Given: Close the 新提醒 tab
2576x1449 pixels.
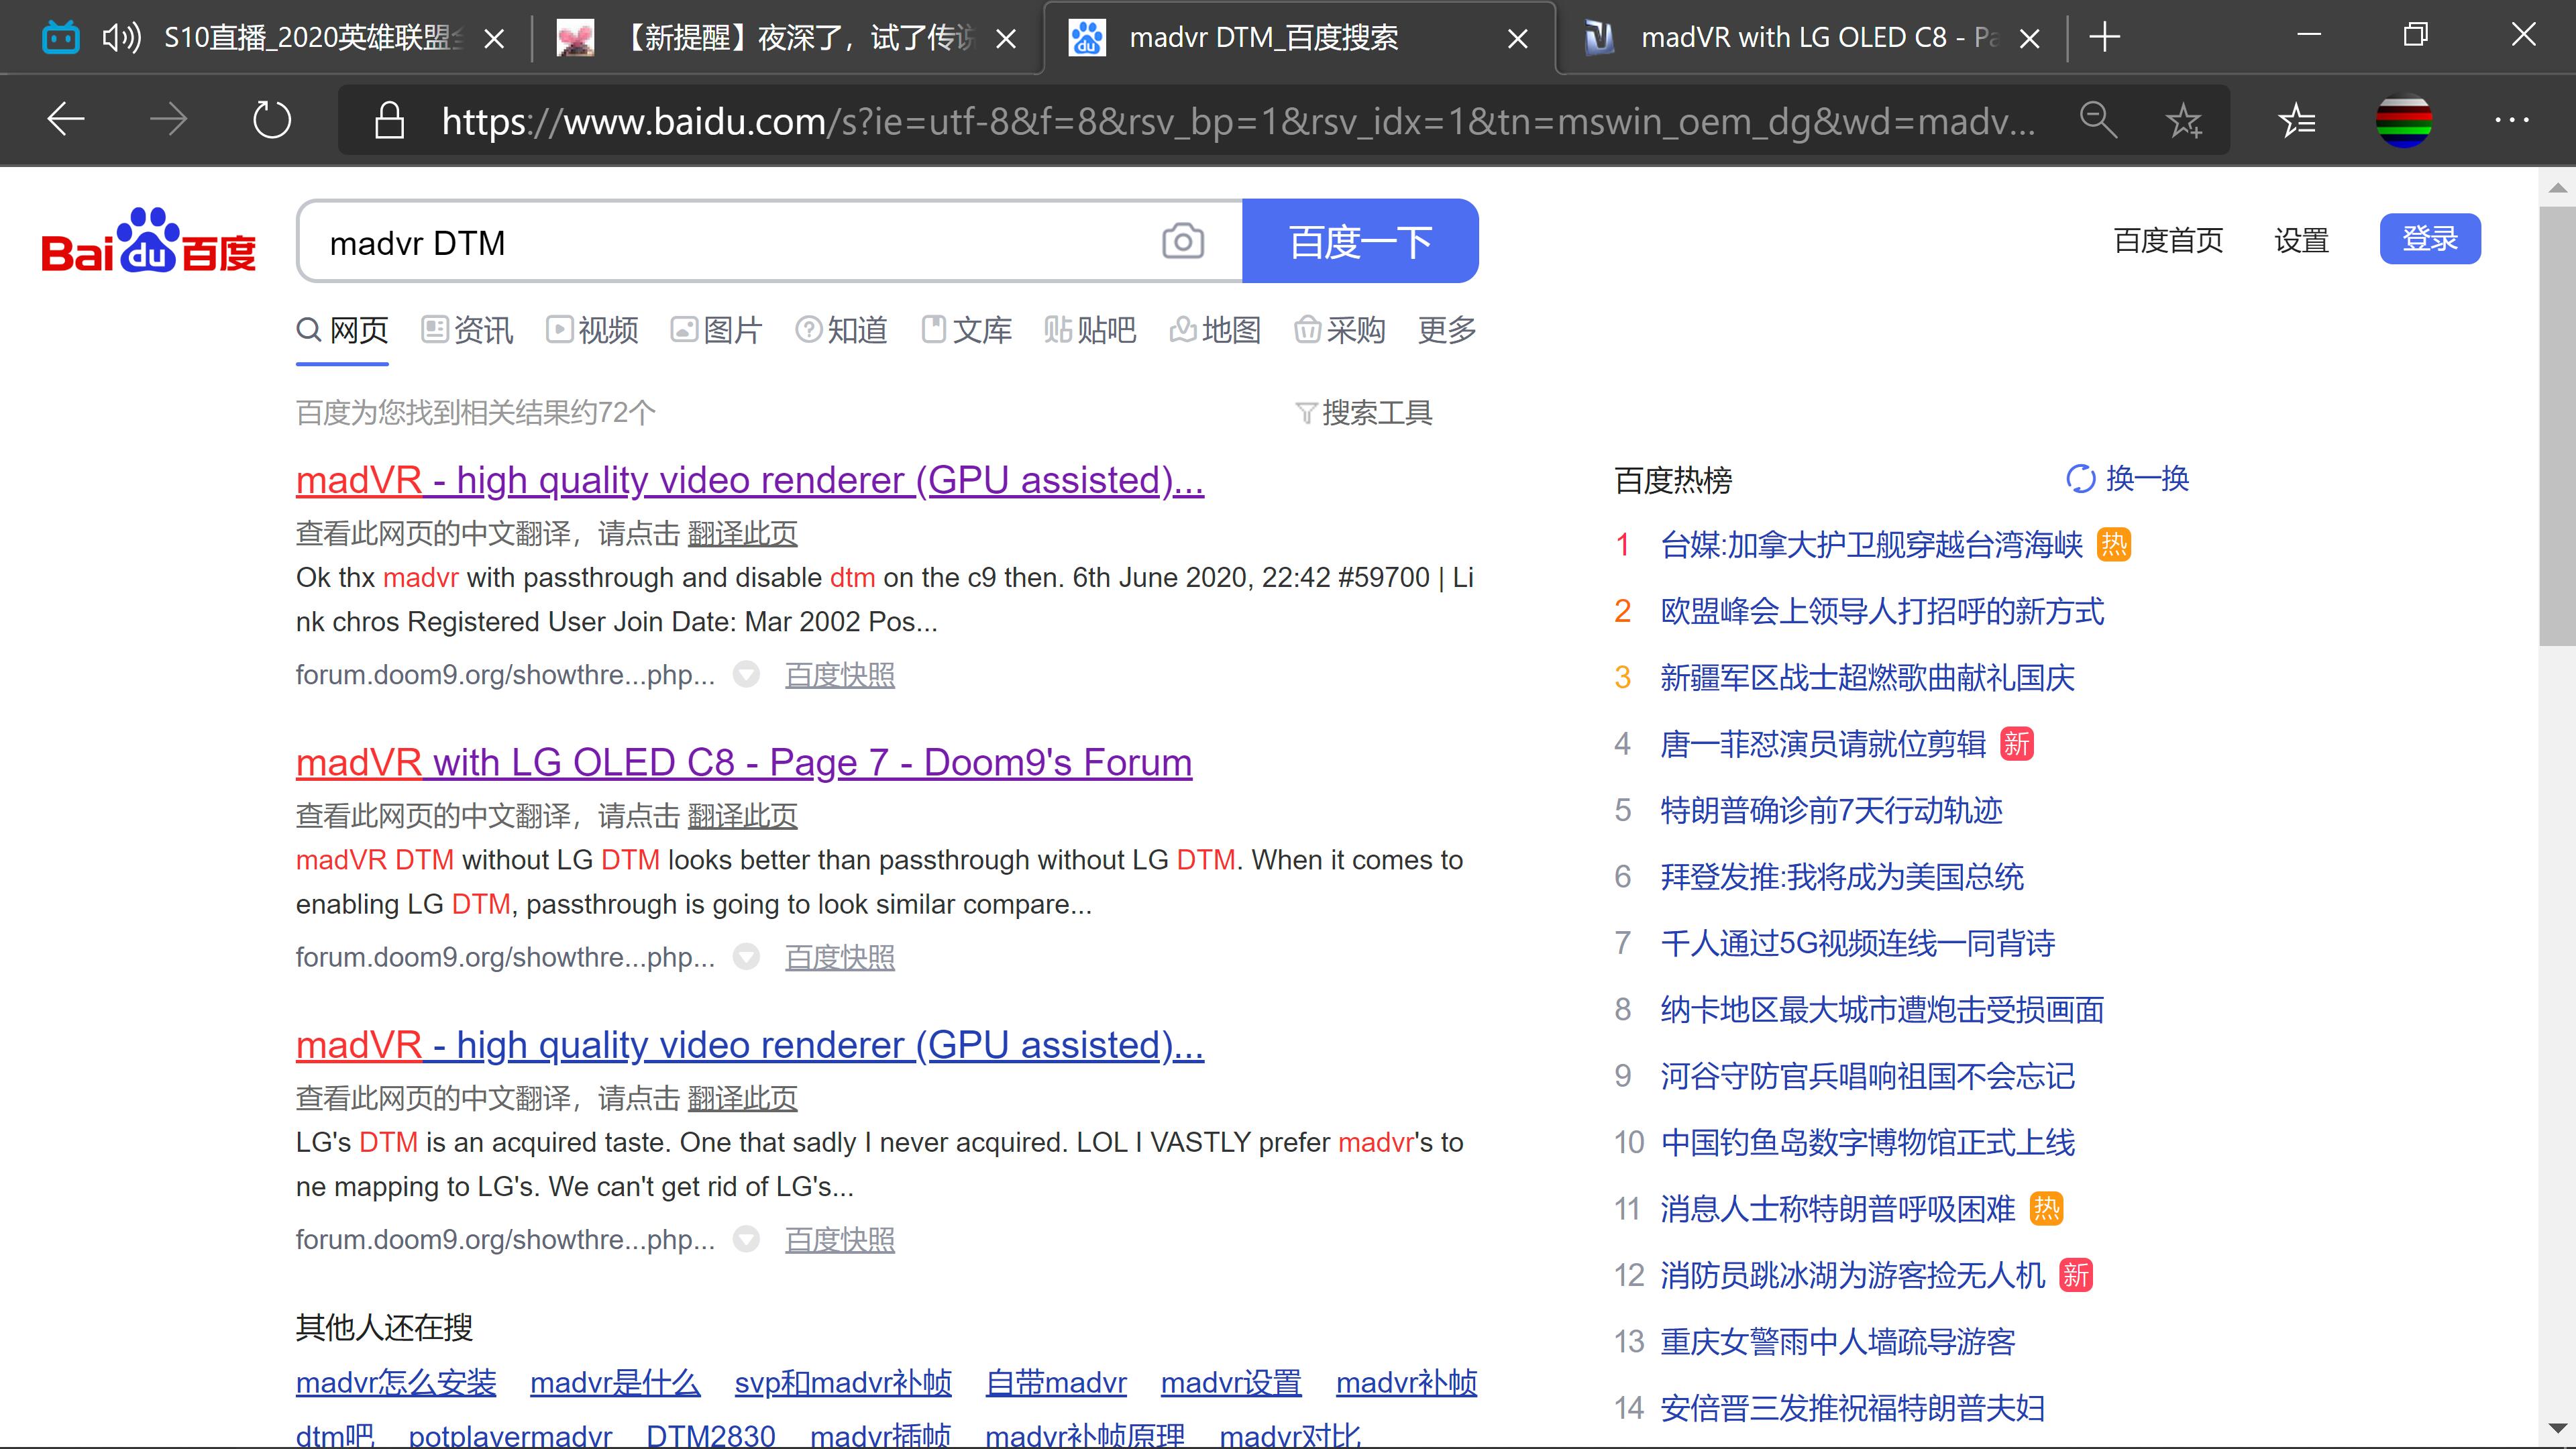Looking at the screenshot, I should pyautogui.click(x=1007, y=39).
